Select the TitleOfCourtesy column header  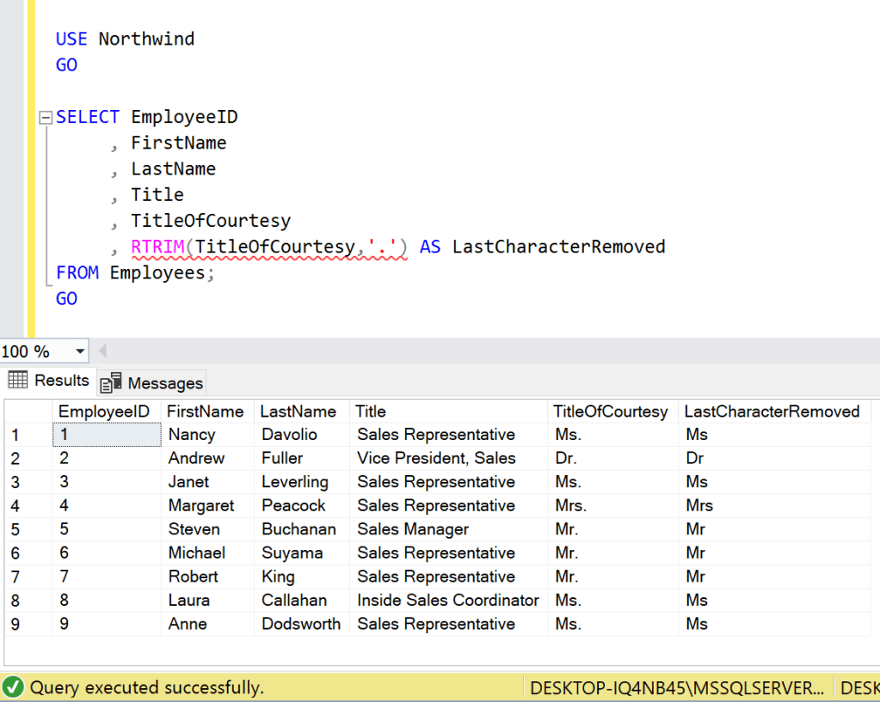click(610, 412)
